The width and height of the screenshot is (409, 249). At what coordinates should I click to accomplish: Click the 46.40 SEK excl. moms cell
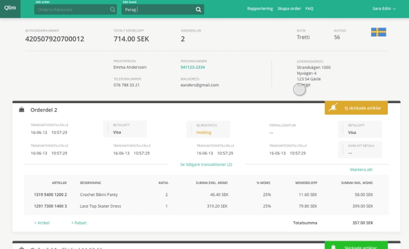click(x=219, y=195)
